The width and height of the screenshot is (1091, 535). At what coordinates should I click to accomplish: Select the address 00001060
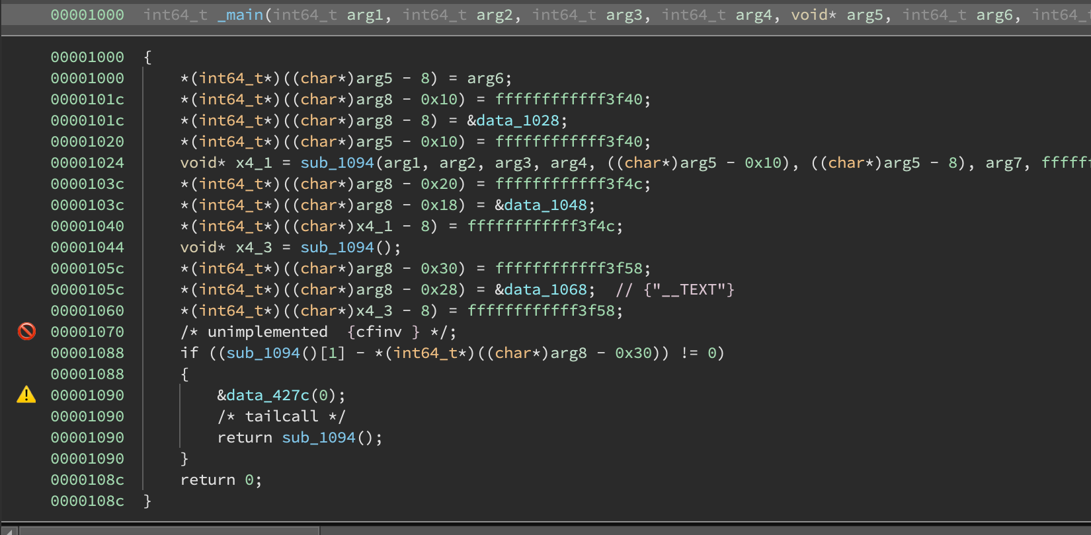(87, 310)
